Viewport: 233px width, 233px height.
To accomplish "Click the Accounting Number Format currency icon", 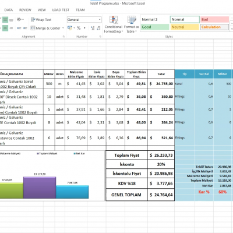I will pos(71,28).
